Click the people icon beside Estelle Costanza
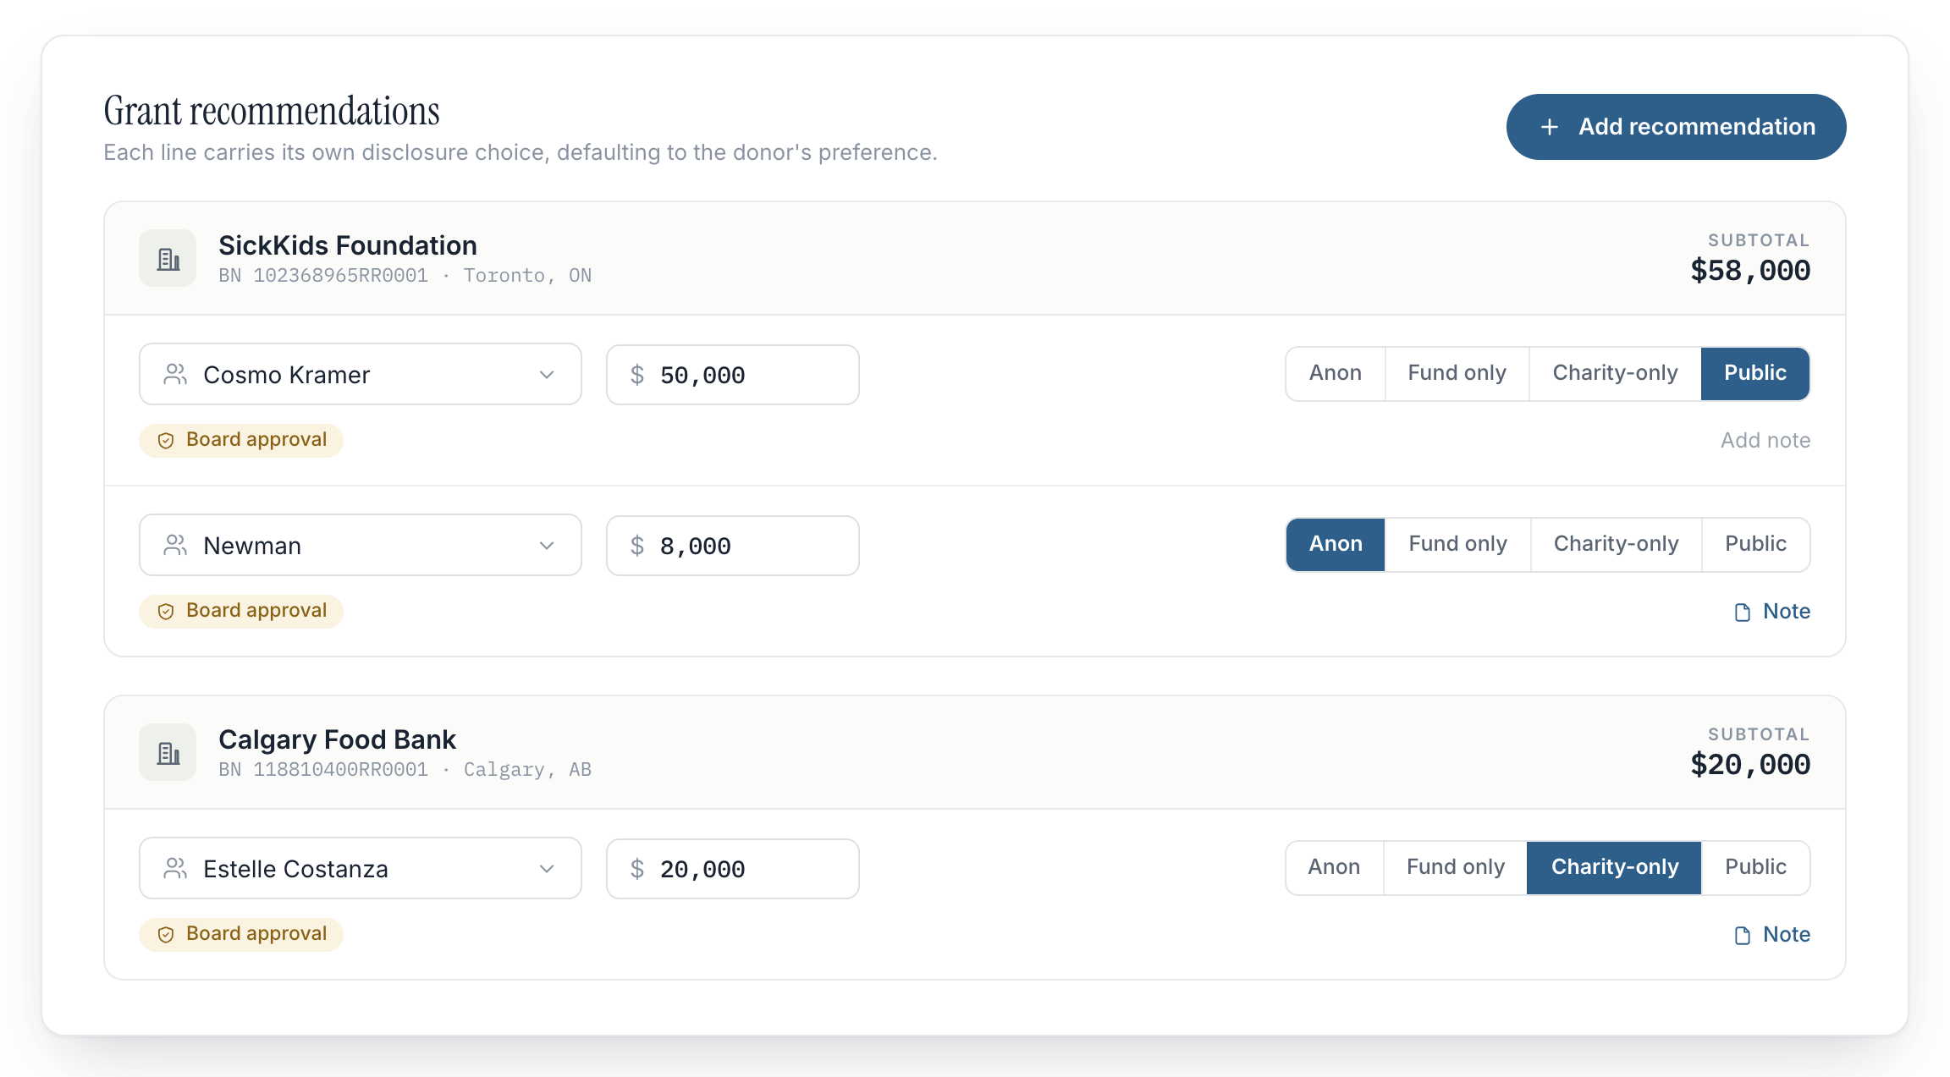This screenshot has height=1077, width=1950. click(175, 868)
